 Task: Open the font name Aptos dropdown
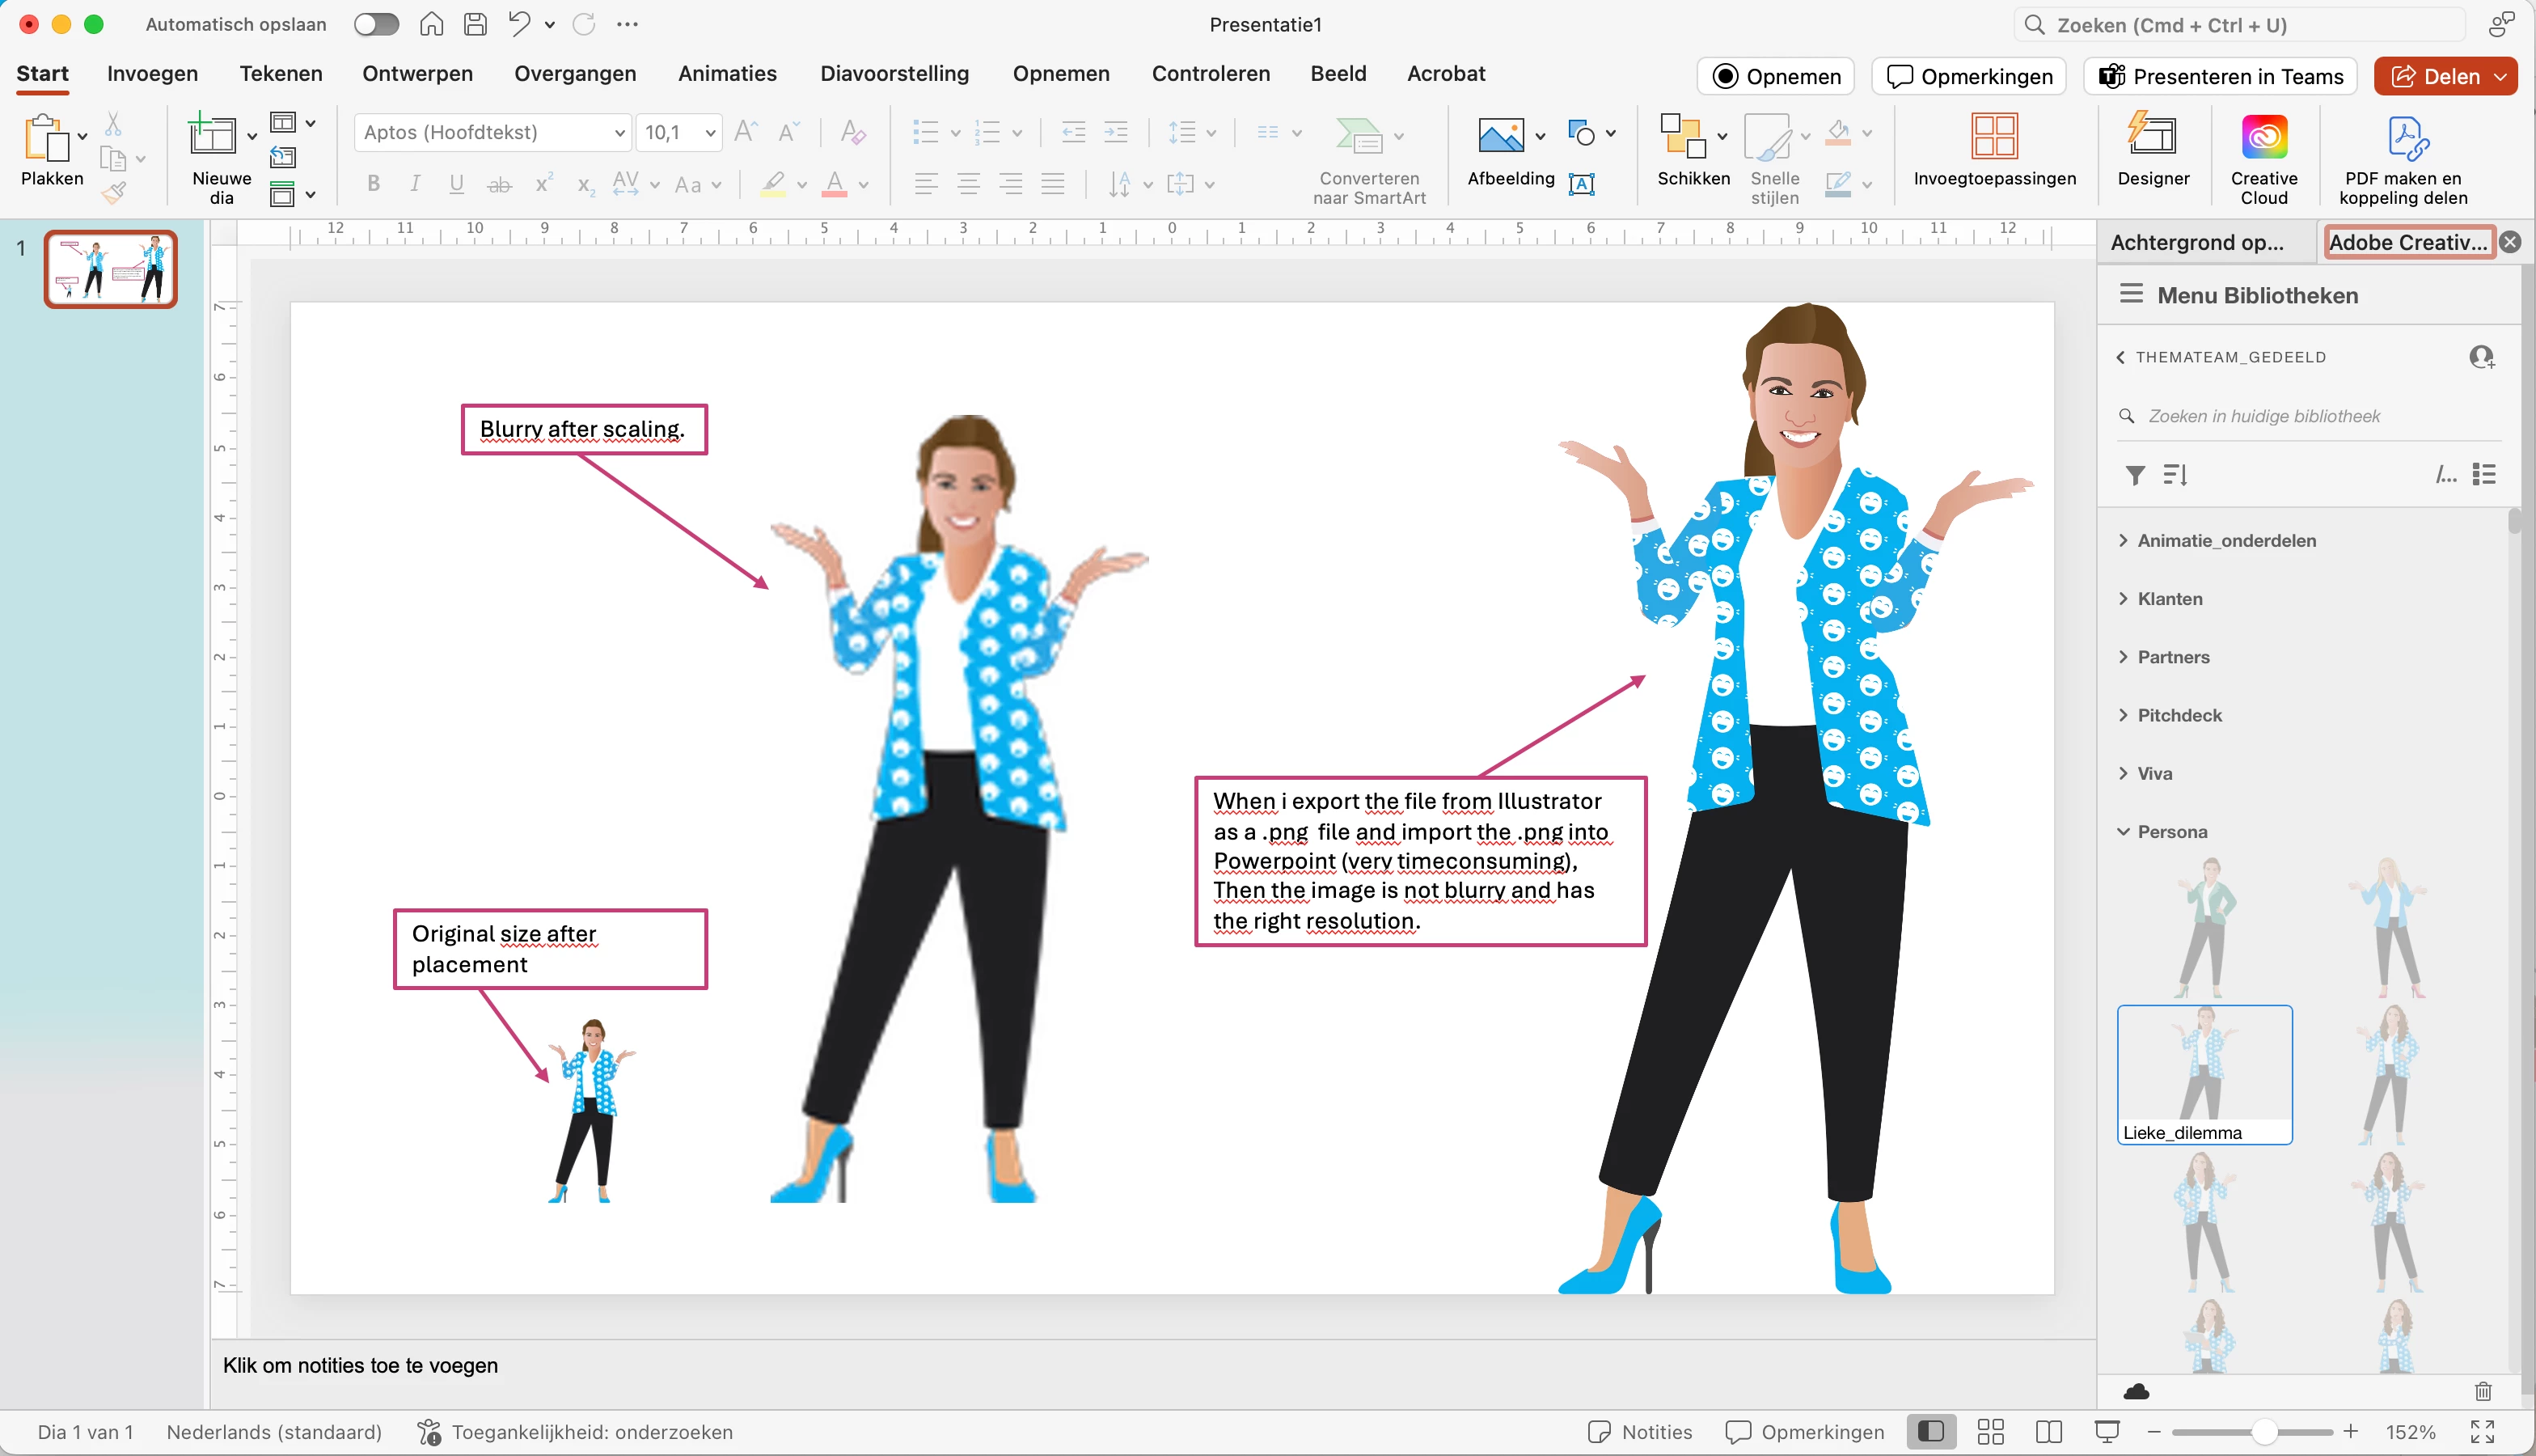click(619, 132)
